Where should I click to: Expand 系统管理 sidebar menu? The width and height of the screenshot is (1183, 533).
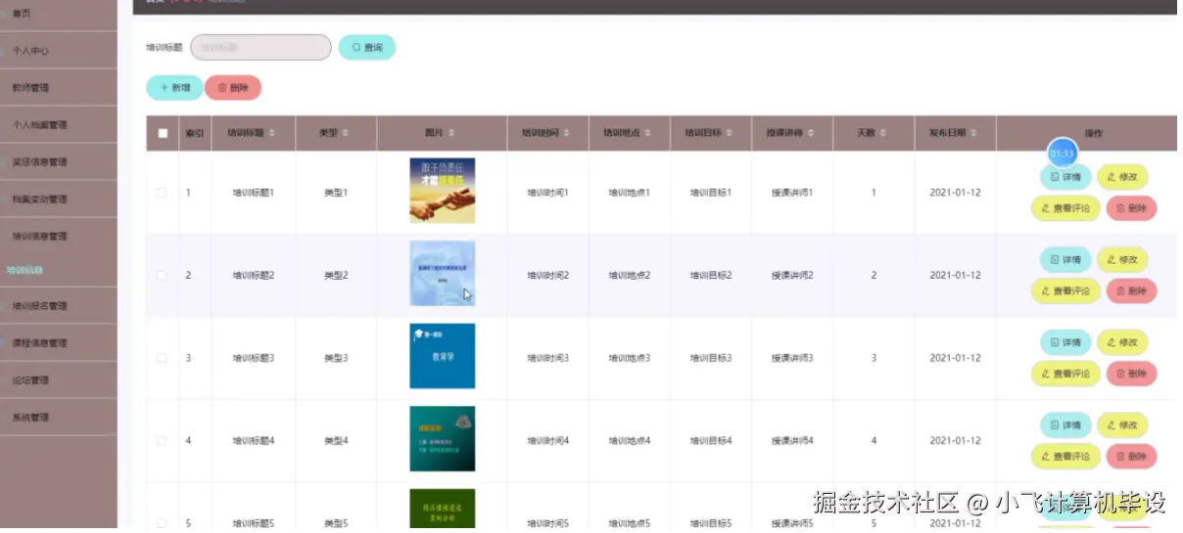coord(59,417)
